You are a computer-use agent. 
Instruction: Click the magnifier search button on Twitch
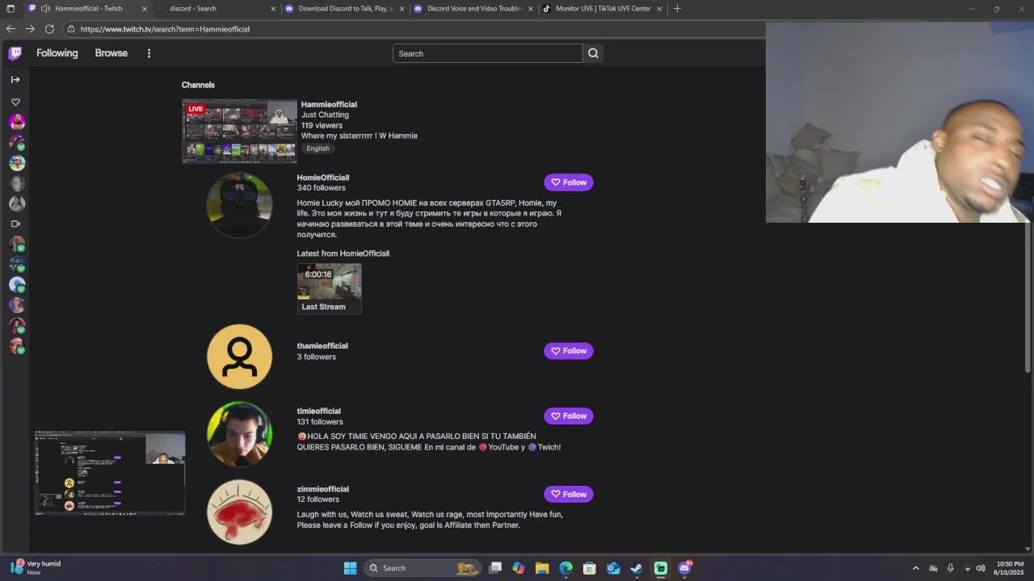coord(593,53)
